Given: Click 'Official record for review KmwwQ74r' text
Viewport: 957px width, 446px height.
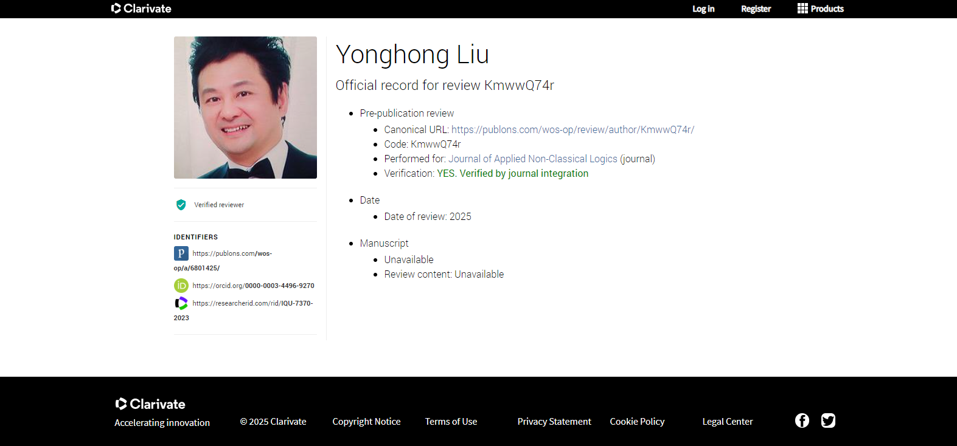Looking at the screenshot, I should (445, 85).
